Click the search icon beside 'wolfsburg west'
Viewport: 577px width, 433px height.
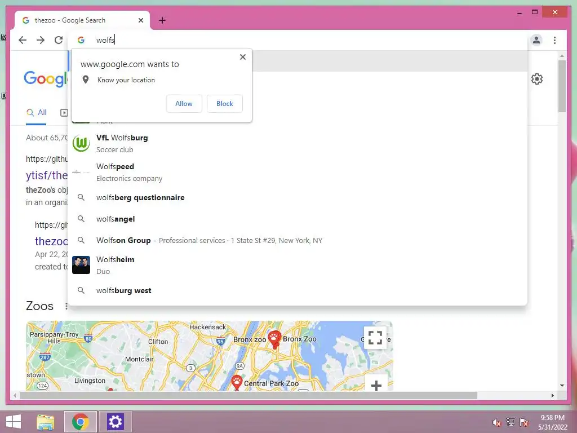pos(81,290)
